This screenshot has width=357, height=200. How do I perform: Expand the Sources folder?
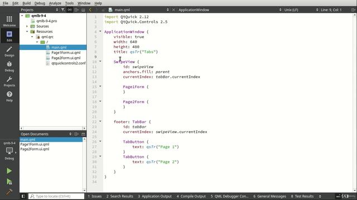(27, 26)
